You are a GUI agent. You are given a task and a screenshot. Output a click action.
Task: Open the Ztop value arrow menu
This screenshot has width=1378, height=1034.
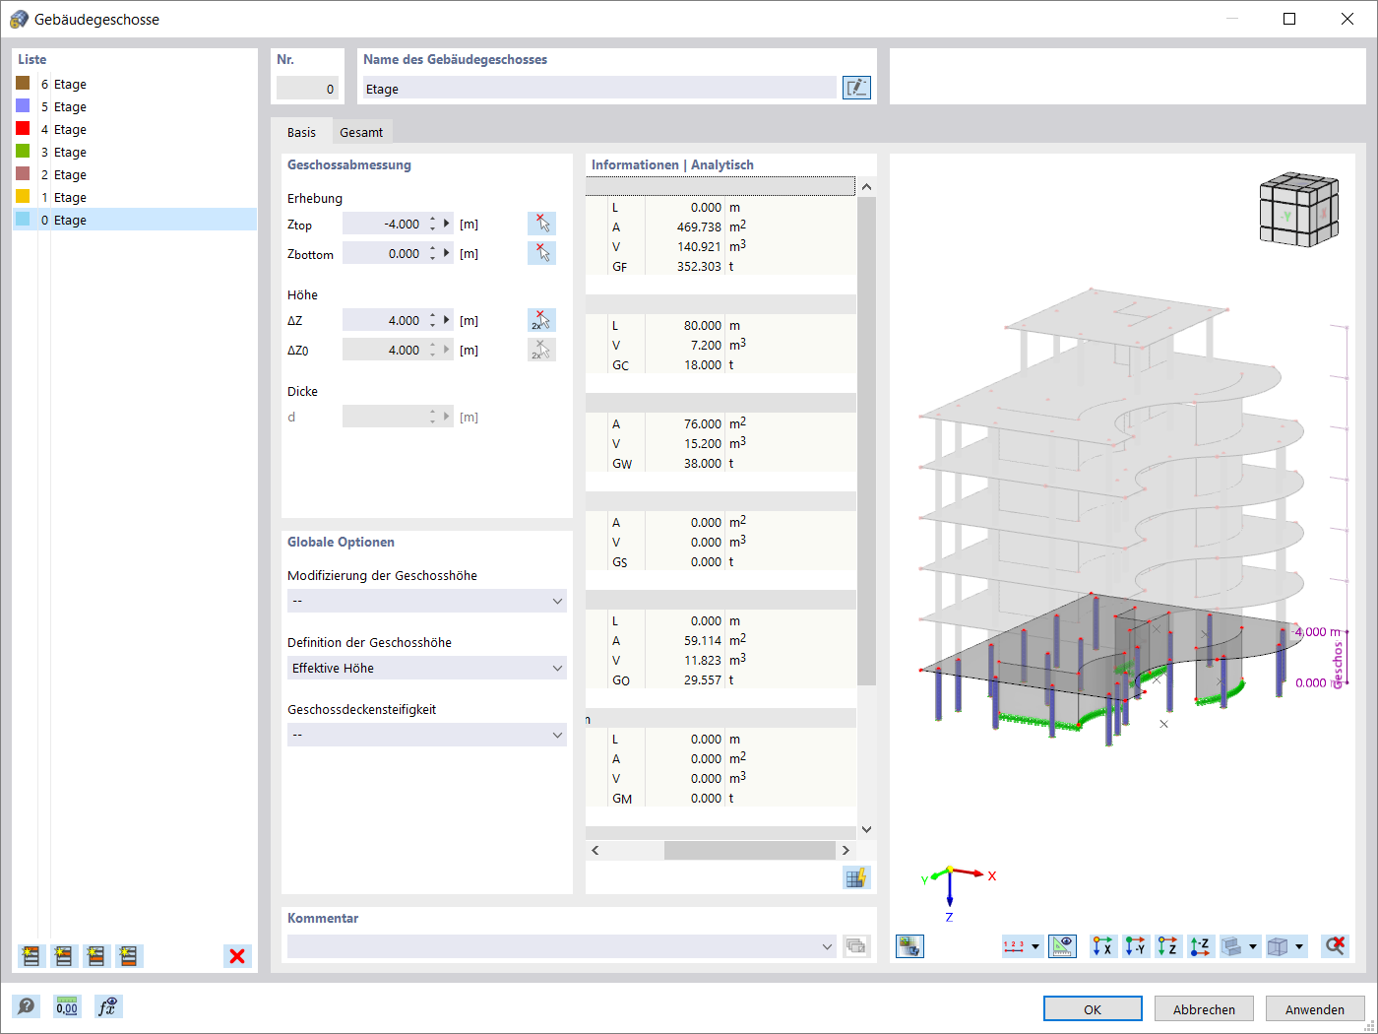[x=447, y=224]
